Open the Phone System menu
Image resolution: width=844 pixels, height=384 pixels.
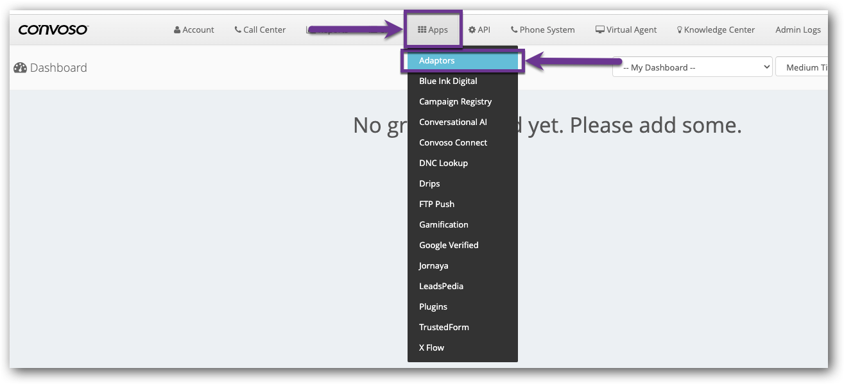pyautogui.click(x=543, y=29)
